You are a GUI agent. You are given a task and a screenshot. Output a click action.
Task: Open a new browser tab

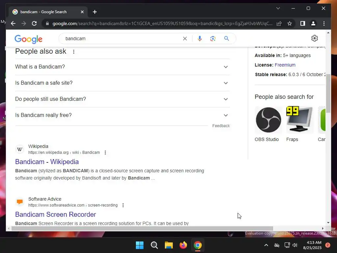click(94, 12)
